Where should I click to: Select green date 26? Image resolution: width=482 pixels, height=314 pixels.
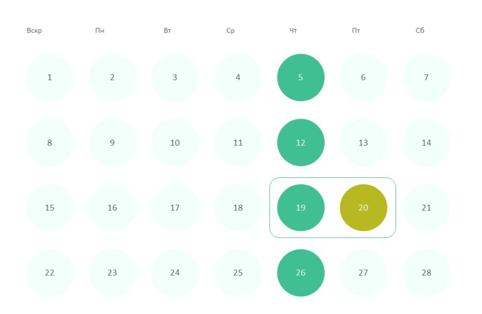[x=300, y=272]
